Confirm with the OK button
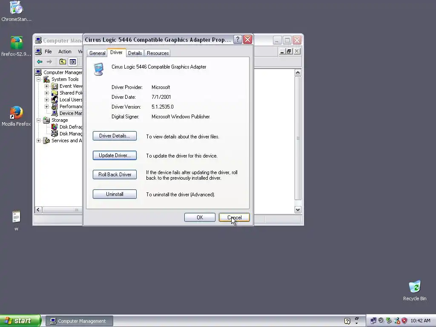 click(x=200, y=218)
